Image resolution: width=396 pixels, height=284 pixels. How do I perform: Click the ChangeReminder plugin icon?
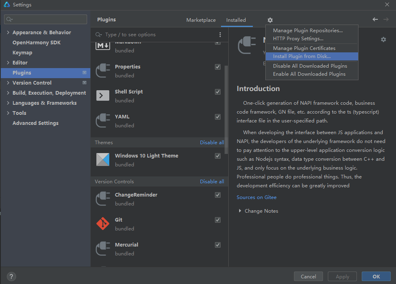(x=103, y=199)
